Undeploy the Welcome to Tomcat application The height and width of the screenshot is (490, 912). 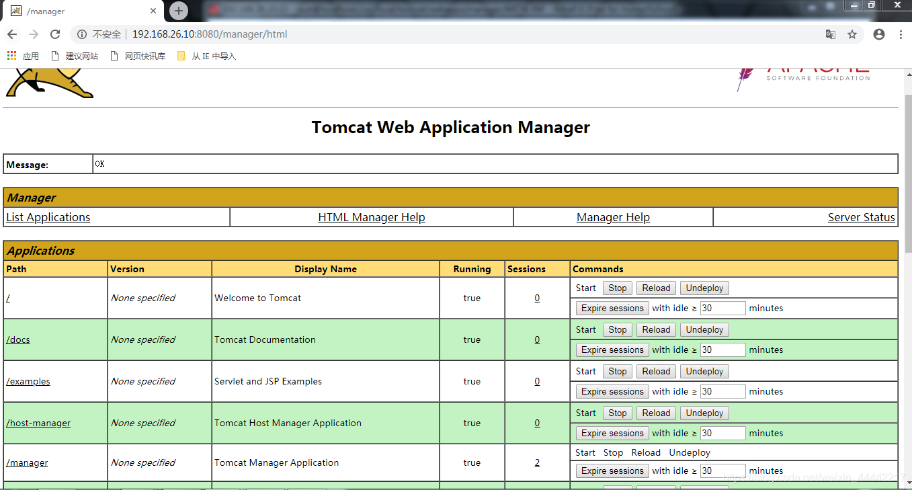[704, 288]
